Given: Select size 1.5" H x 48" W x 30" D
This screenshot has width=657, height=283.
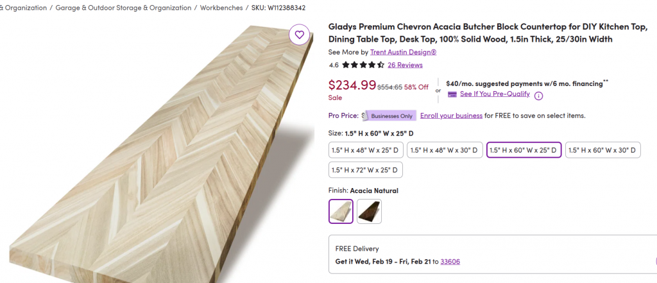Looking at the screenshot, I should click(x=444, y=150).
